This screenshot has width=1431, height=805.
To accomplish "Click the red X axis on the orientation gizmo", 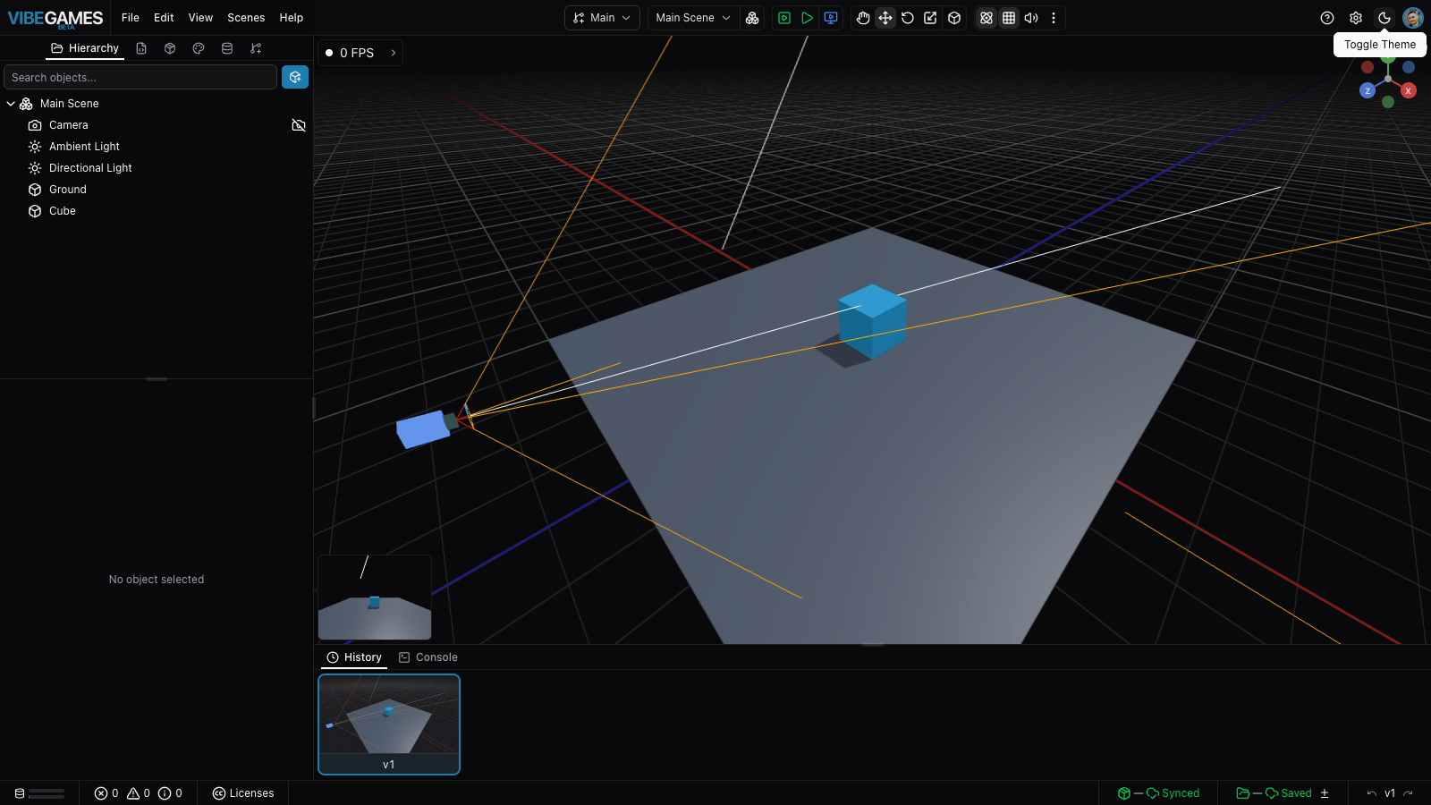I will (1409, 90).
